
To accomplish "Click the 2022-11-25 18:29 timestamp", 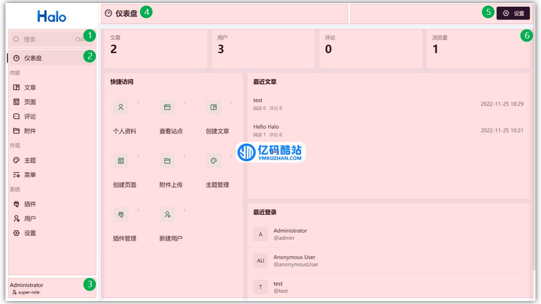I will pos(502,104).
